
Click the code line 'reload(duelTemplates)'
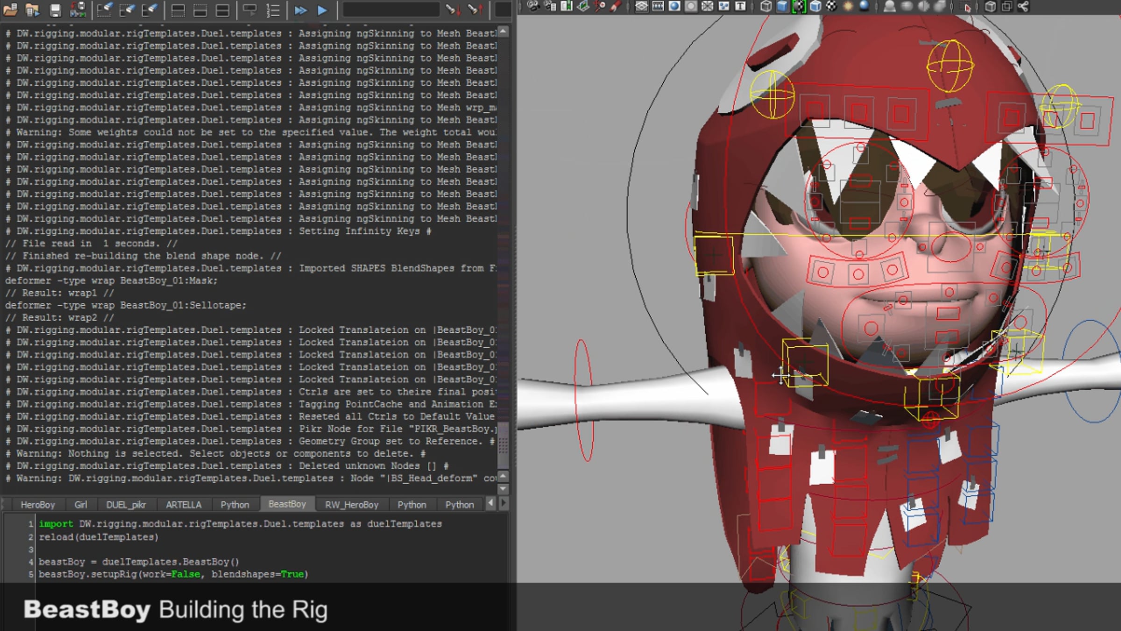(x=99, y=537)
